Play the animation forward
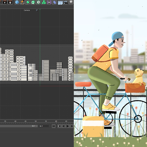This screenshot has height=147, width=147. (x=68, y=126)
